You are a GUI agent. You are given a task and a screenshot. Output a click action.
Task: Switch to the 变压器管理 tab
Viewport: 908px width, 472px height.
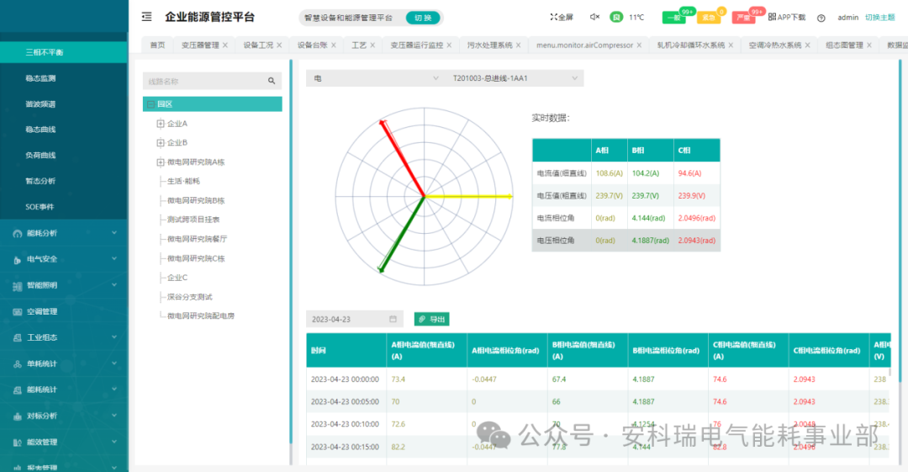(200, 45)
